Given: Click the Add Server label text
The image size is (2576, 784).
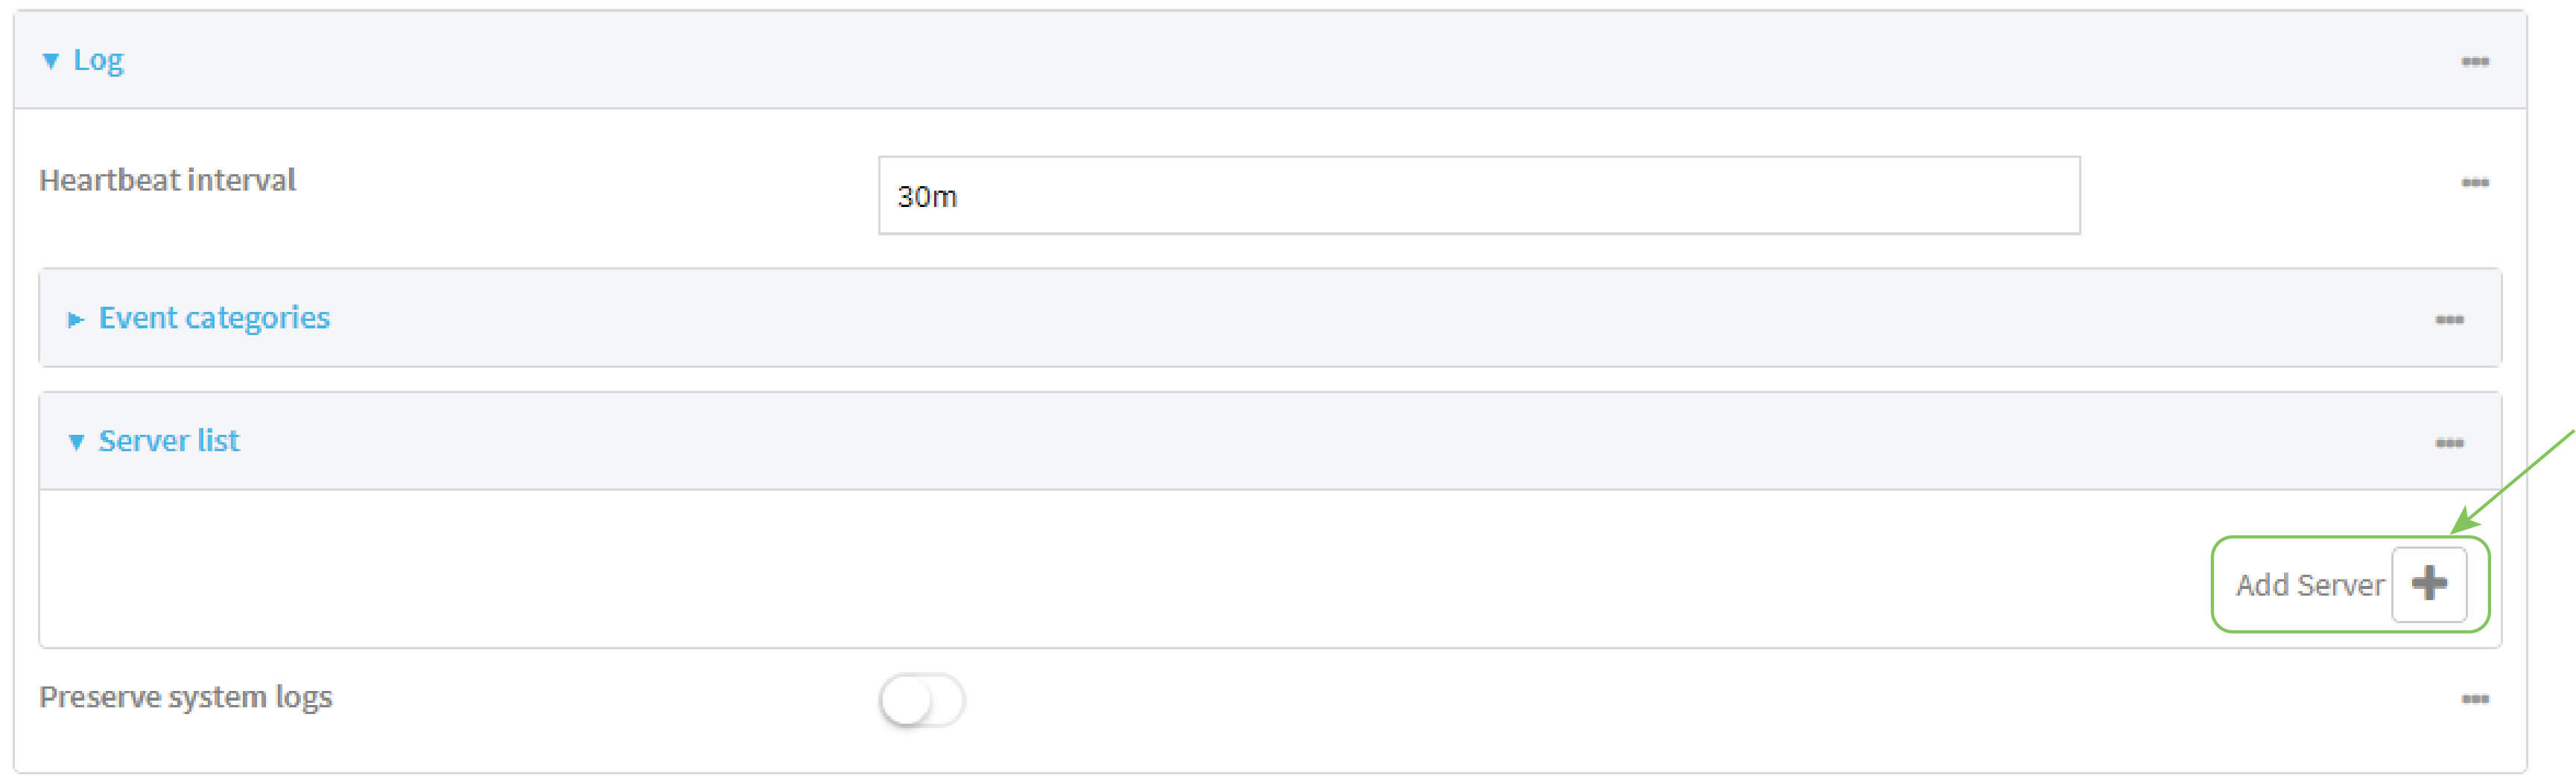Looking at the screenshot, I should [x=2309, y=585].
